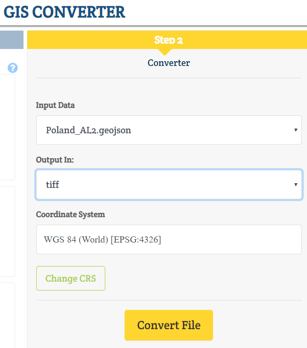Focus the WGS 84 coordinate system field

pyautogui.click(x=169, y=239)
